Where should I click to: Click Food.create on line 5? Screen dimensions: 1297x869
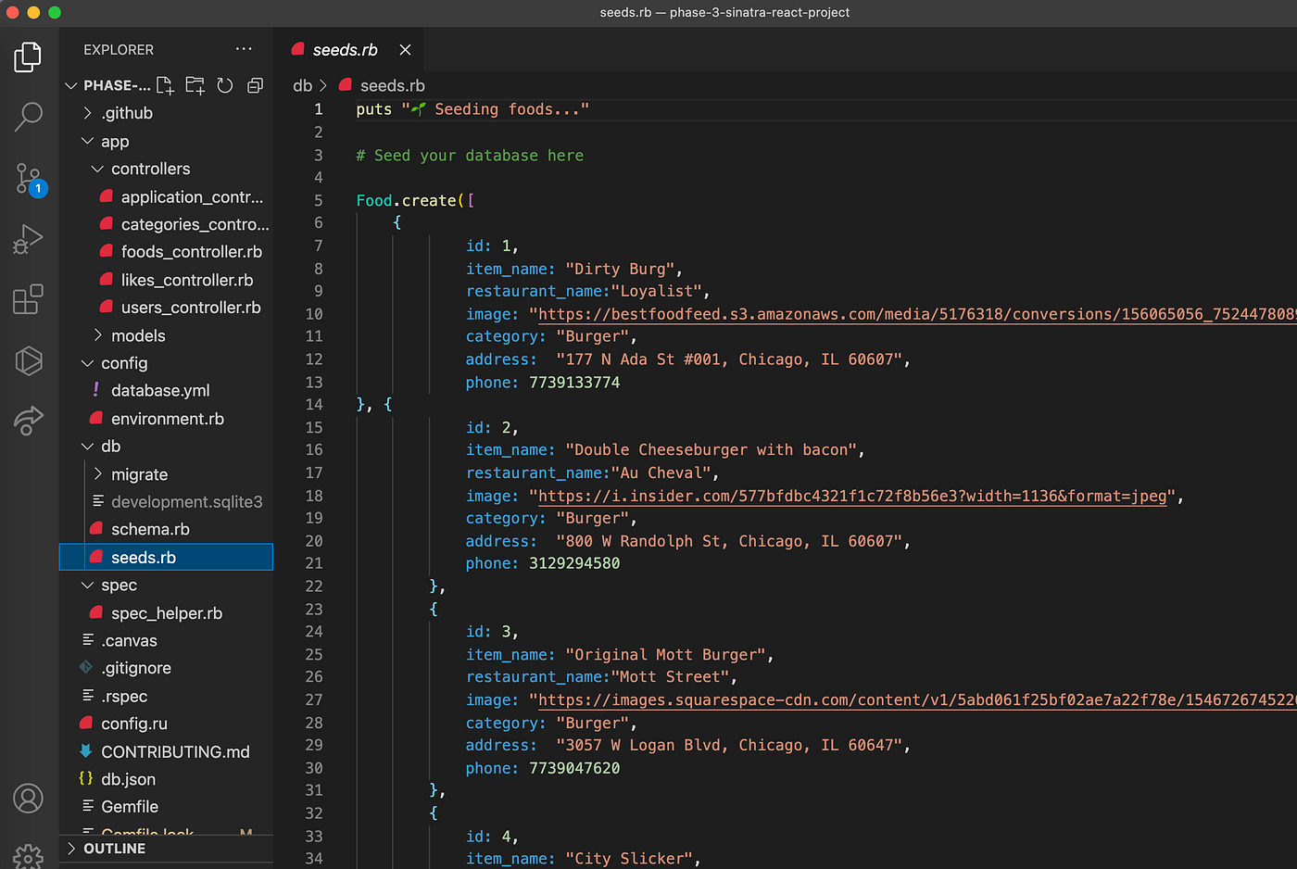[x=407, y=200]
